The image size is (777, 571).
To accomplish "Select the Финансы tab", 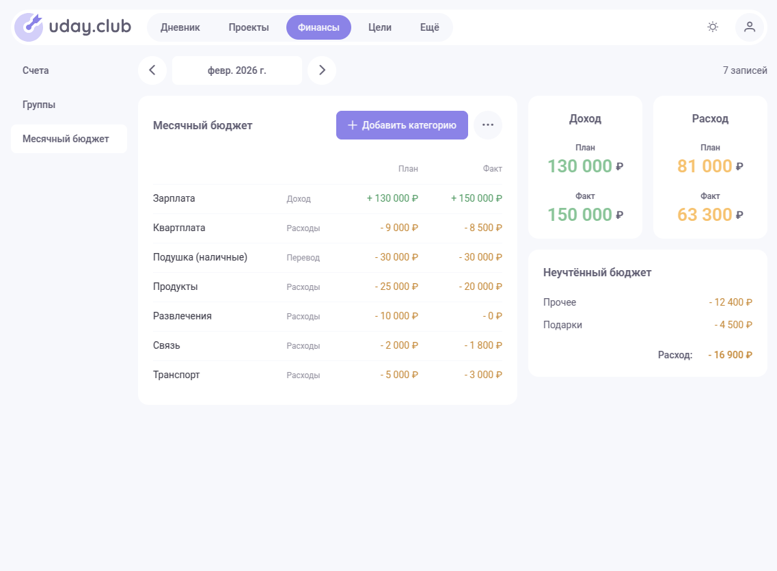I will [x=318, y=27].
